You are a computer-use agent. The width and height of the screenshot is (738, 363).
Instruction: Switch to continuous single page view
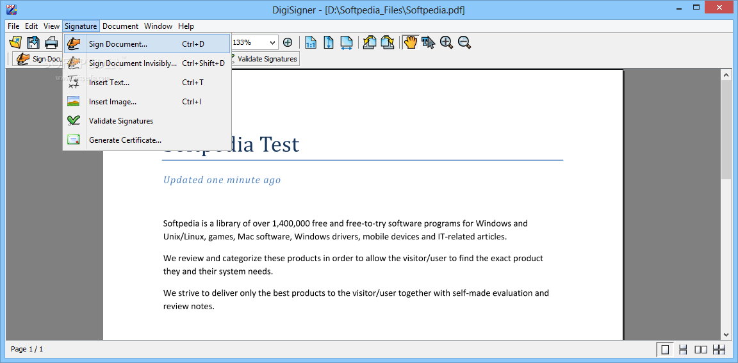tap(683, 350)
